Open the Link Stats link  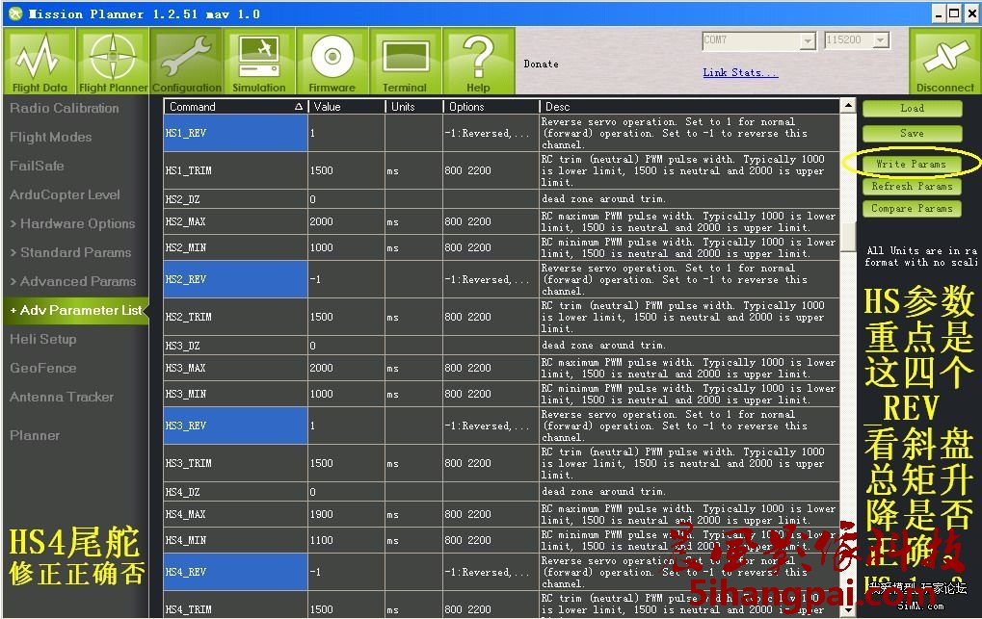[740, 72]
